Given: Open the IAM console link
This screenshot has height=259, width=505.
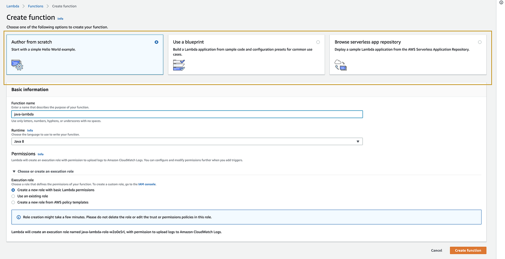Looking at the screenshot, I should click(x=147, y=184).
